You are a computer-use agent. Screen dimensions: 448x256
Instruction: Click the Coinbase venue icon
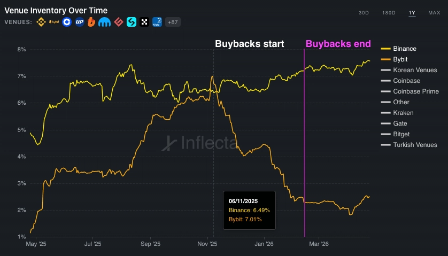pos(67,22)
